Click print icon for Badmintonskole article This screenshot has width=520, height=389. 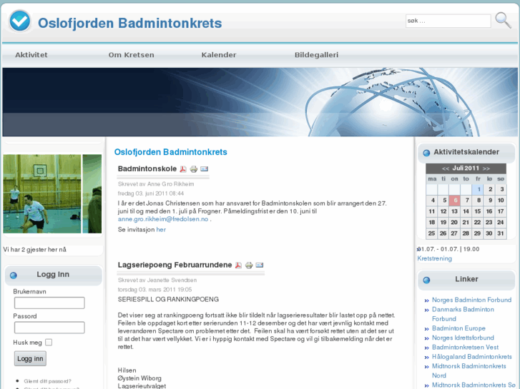(x=194, y=169)
